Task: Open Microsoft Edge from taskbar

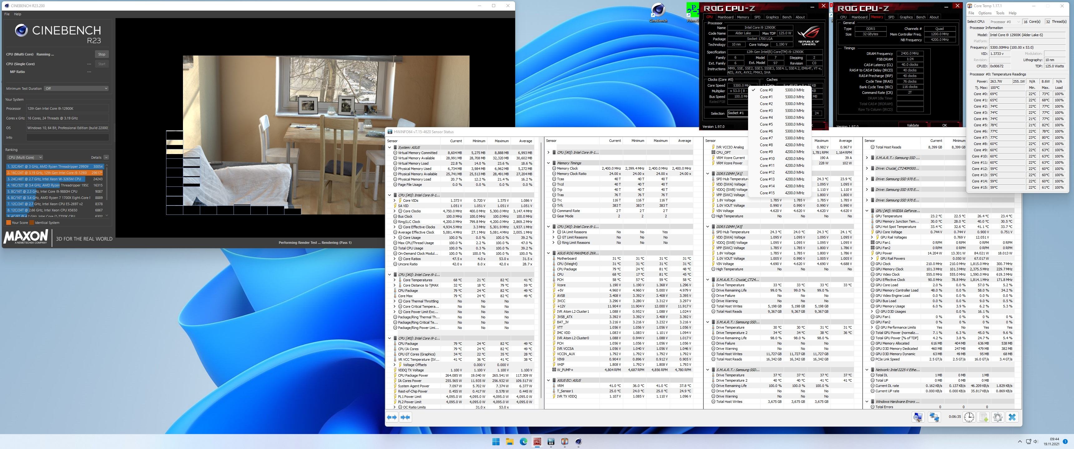Action: [523, 442]
